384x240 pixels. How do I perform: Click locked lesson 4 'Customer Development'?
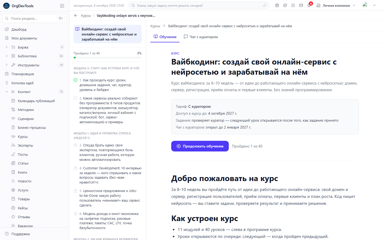[107, 175]
